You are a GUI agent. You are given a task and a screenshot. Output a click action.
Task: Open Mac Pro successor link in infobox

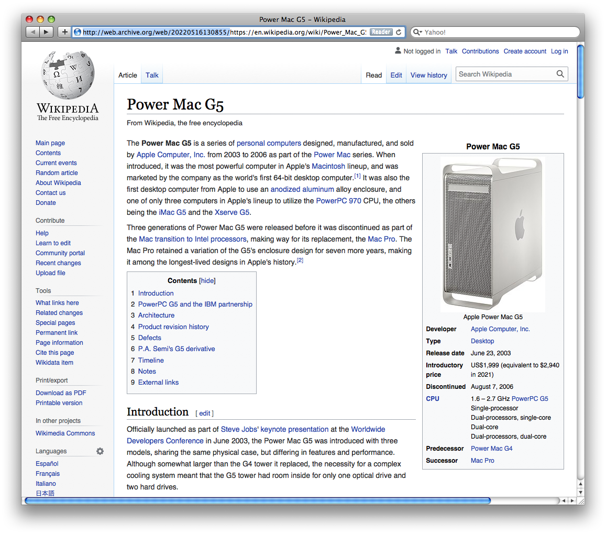point(482,461)
